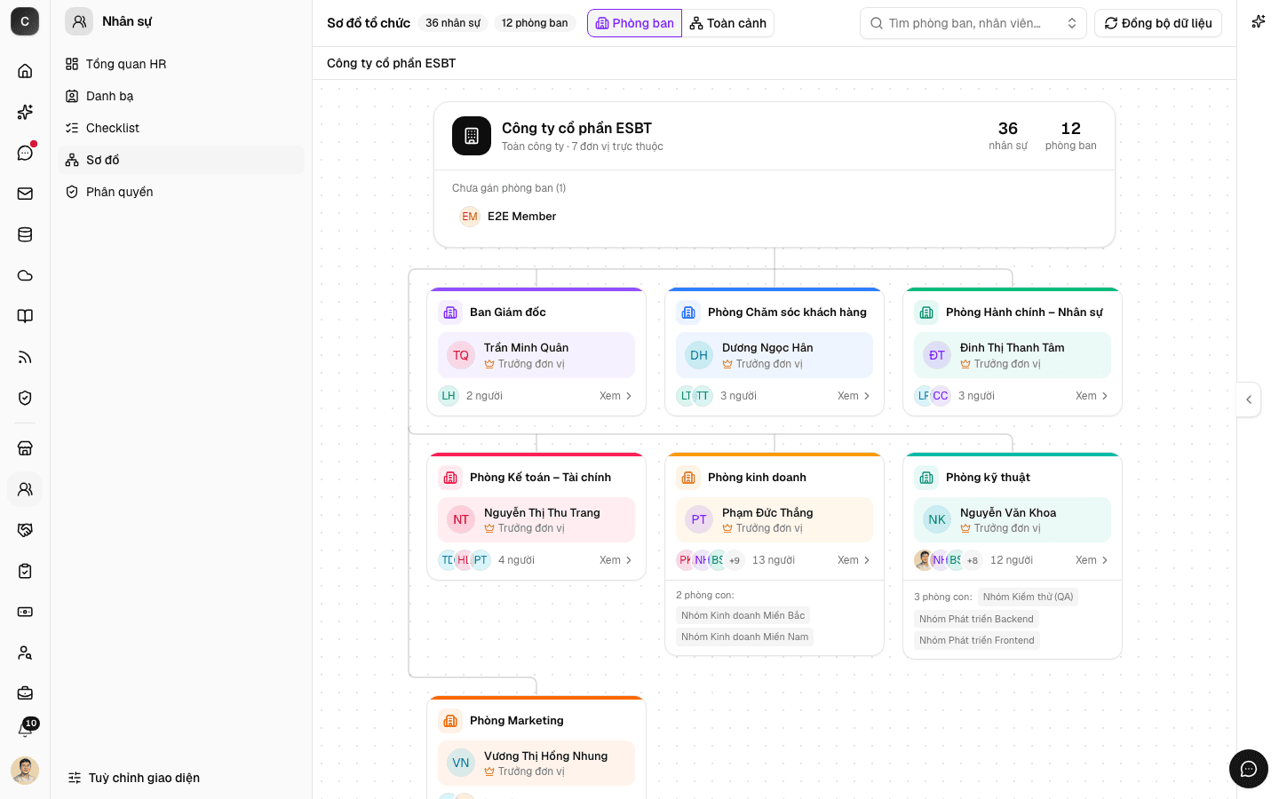Switch to the Phòng ban view
This screenshot has height=799, width=1279.
pos(634,23)
